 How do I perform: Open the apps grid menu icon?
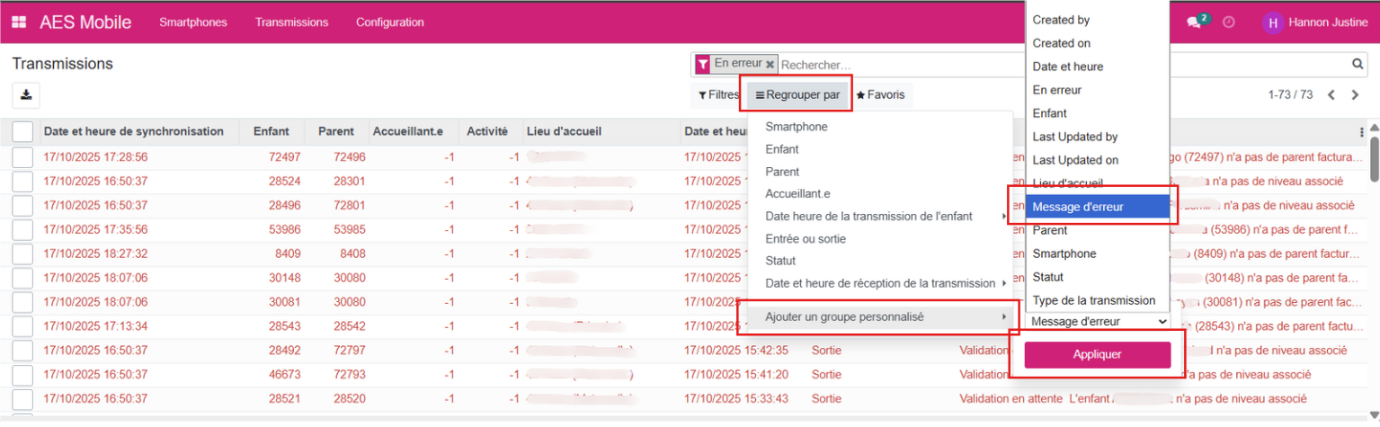pos(19,22)
